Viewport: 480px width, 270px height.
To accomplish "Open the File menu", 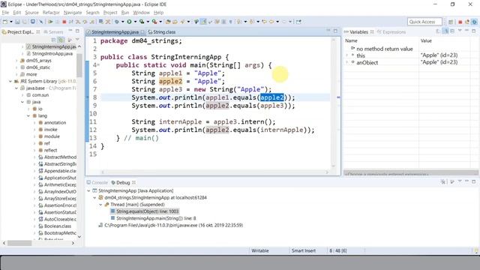I will click(5, 13).
